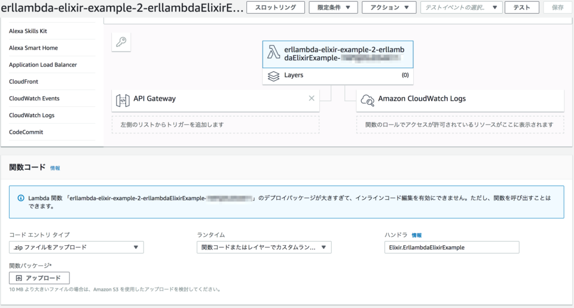Click the アップロード button
Screen dimensions: 574x308
[x=39, y=278]
